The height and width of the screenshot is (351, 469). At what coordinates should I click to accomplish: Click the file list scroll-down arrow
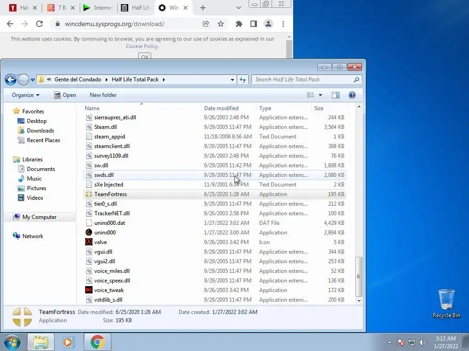pyautogui.click(x=359, y=301)
